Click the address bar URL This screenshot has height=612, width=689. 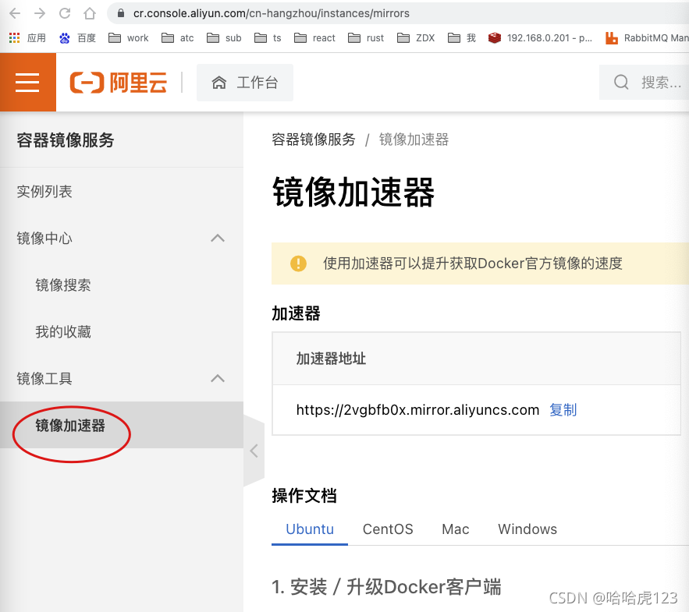click(271, 13)
